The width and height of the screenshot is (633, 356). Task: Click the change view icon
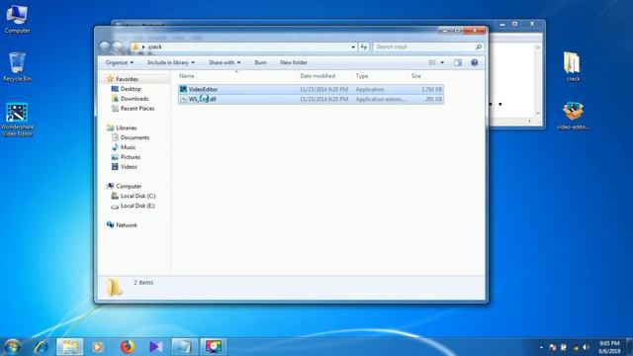pyautogui.click(x=432, y=62)
